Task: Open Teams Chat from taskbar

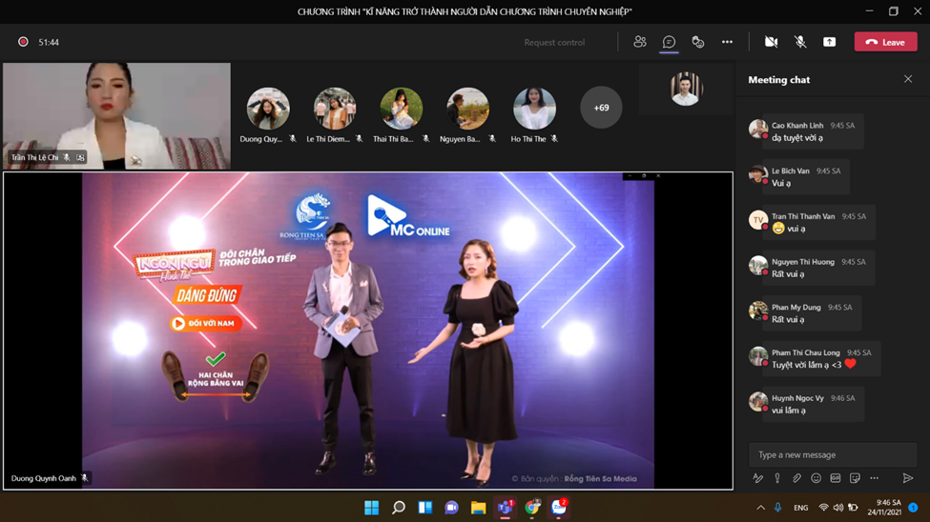Action: [x=451, y=507]
